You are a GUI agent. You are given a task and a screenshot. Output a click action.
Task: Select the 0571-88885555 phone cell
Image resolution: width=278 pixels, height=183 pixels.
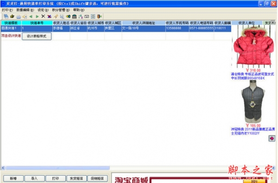click(202, 28)
